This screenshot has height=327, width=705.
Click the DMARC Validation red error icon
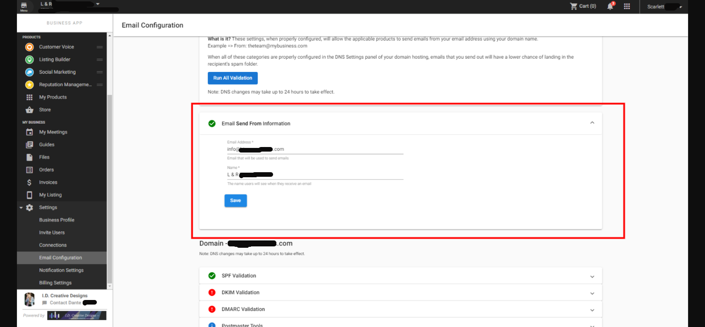coord(212,309)
